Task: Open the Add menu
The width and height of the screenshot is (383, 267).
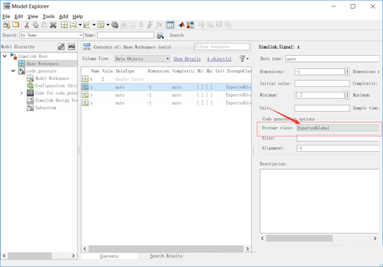Action: coord(64,17)
